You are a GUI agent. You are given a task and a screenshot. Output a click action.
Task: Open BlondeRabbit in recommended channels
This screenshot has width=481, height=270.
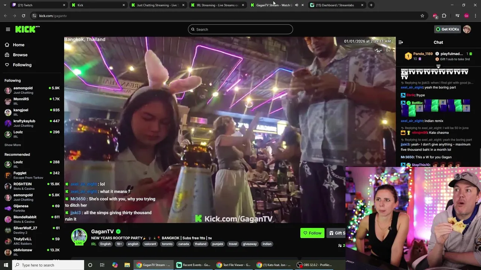click(32, 219)
